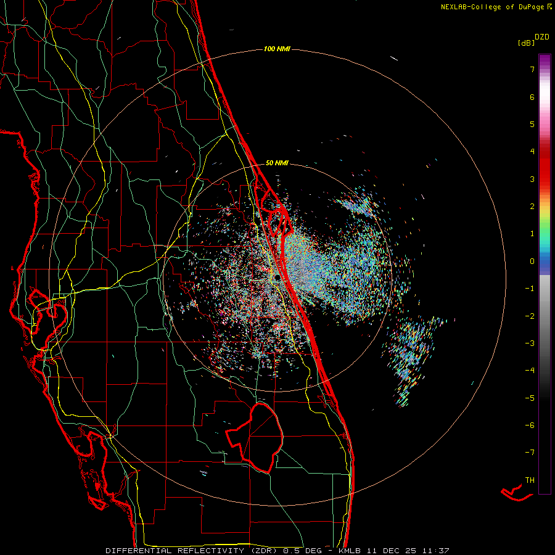
Task: Click the 100 NMI range ring label
Action: pyautogui.click(x=277, y=49)
